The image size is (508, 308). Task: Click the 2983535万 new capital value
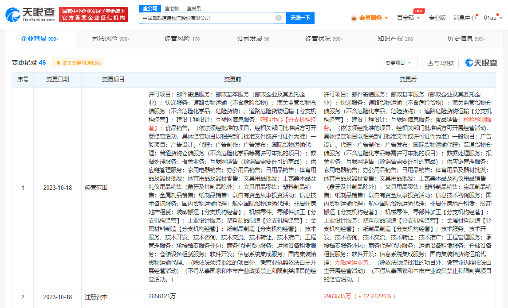[x=337, y=296]
